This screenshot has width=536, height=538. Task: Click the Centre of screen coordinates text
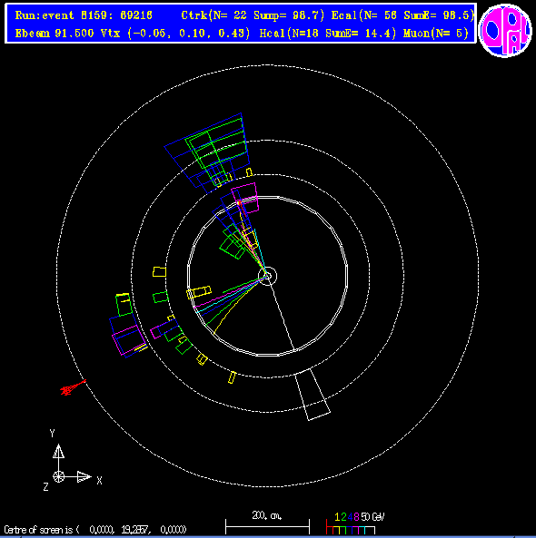tap(95, 530)
